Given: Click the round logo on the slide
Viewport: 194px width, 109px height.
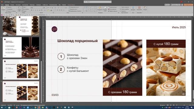Looking at the screenshot, I should click(x=55, y=29).
